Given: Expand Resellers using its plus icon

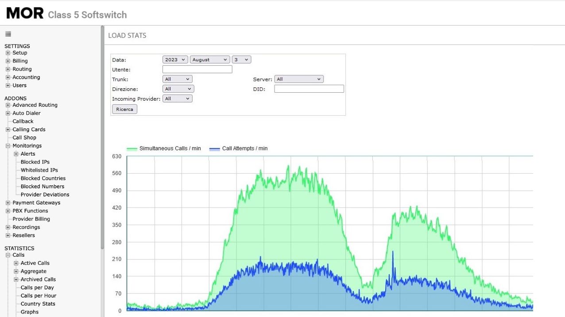Looking at the screenshot, I should pos(7,235).
